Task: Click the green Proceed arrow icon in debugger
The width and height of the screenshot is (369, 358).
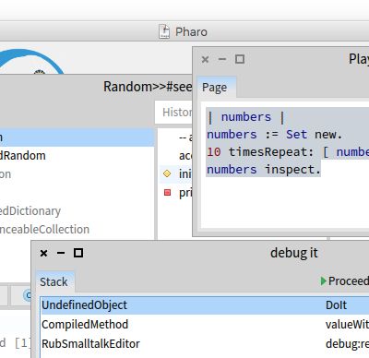Action: coord(323,280)
